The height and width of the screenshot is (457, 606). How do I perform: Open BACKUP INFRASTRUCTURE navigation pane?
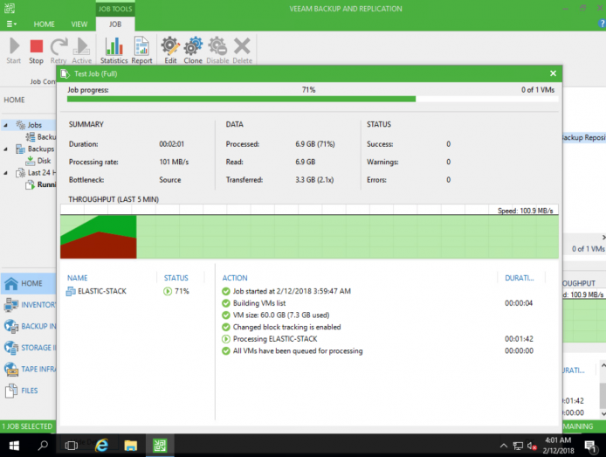click(29, 326)
